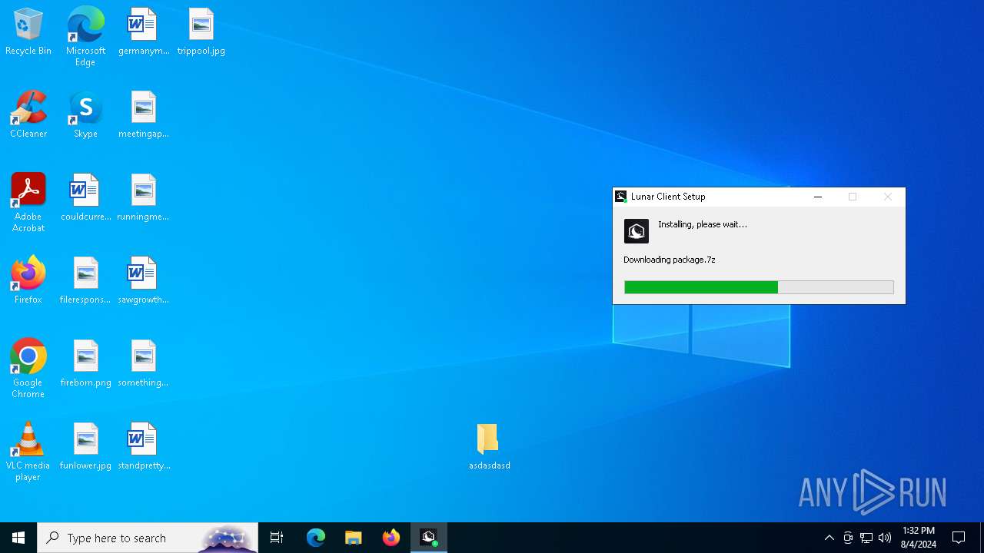The width and height of the screenshot is (984, 553).
Task: Select the meetingap... file icon
Action: click(143, 115)
